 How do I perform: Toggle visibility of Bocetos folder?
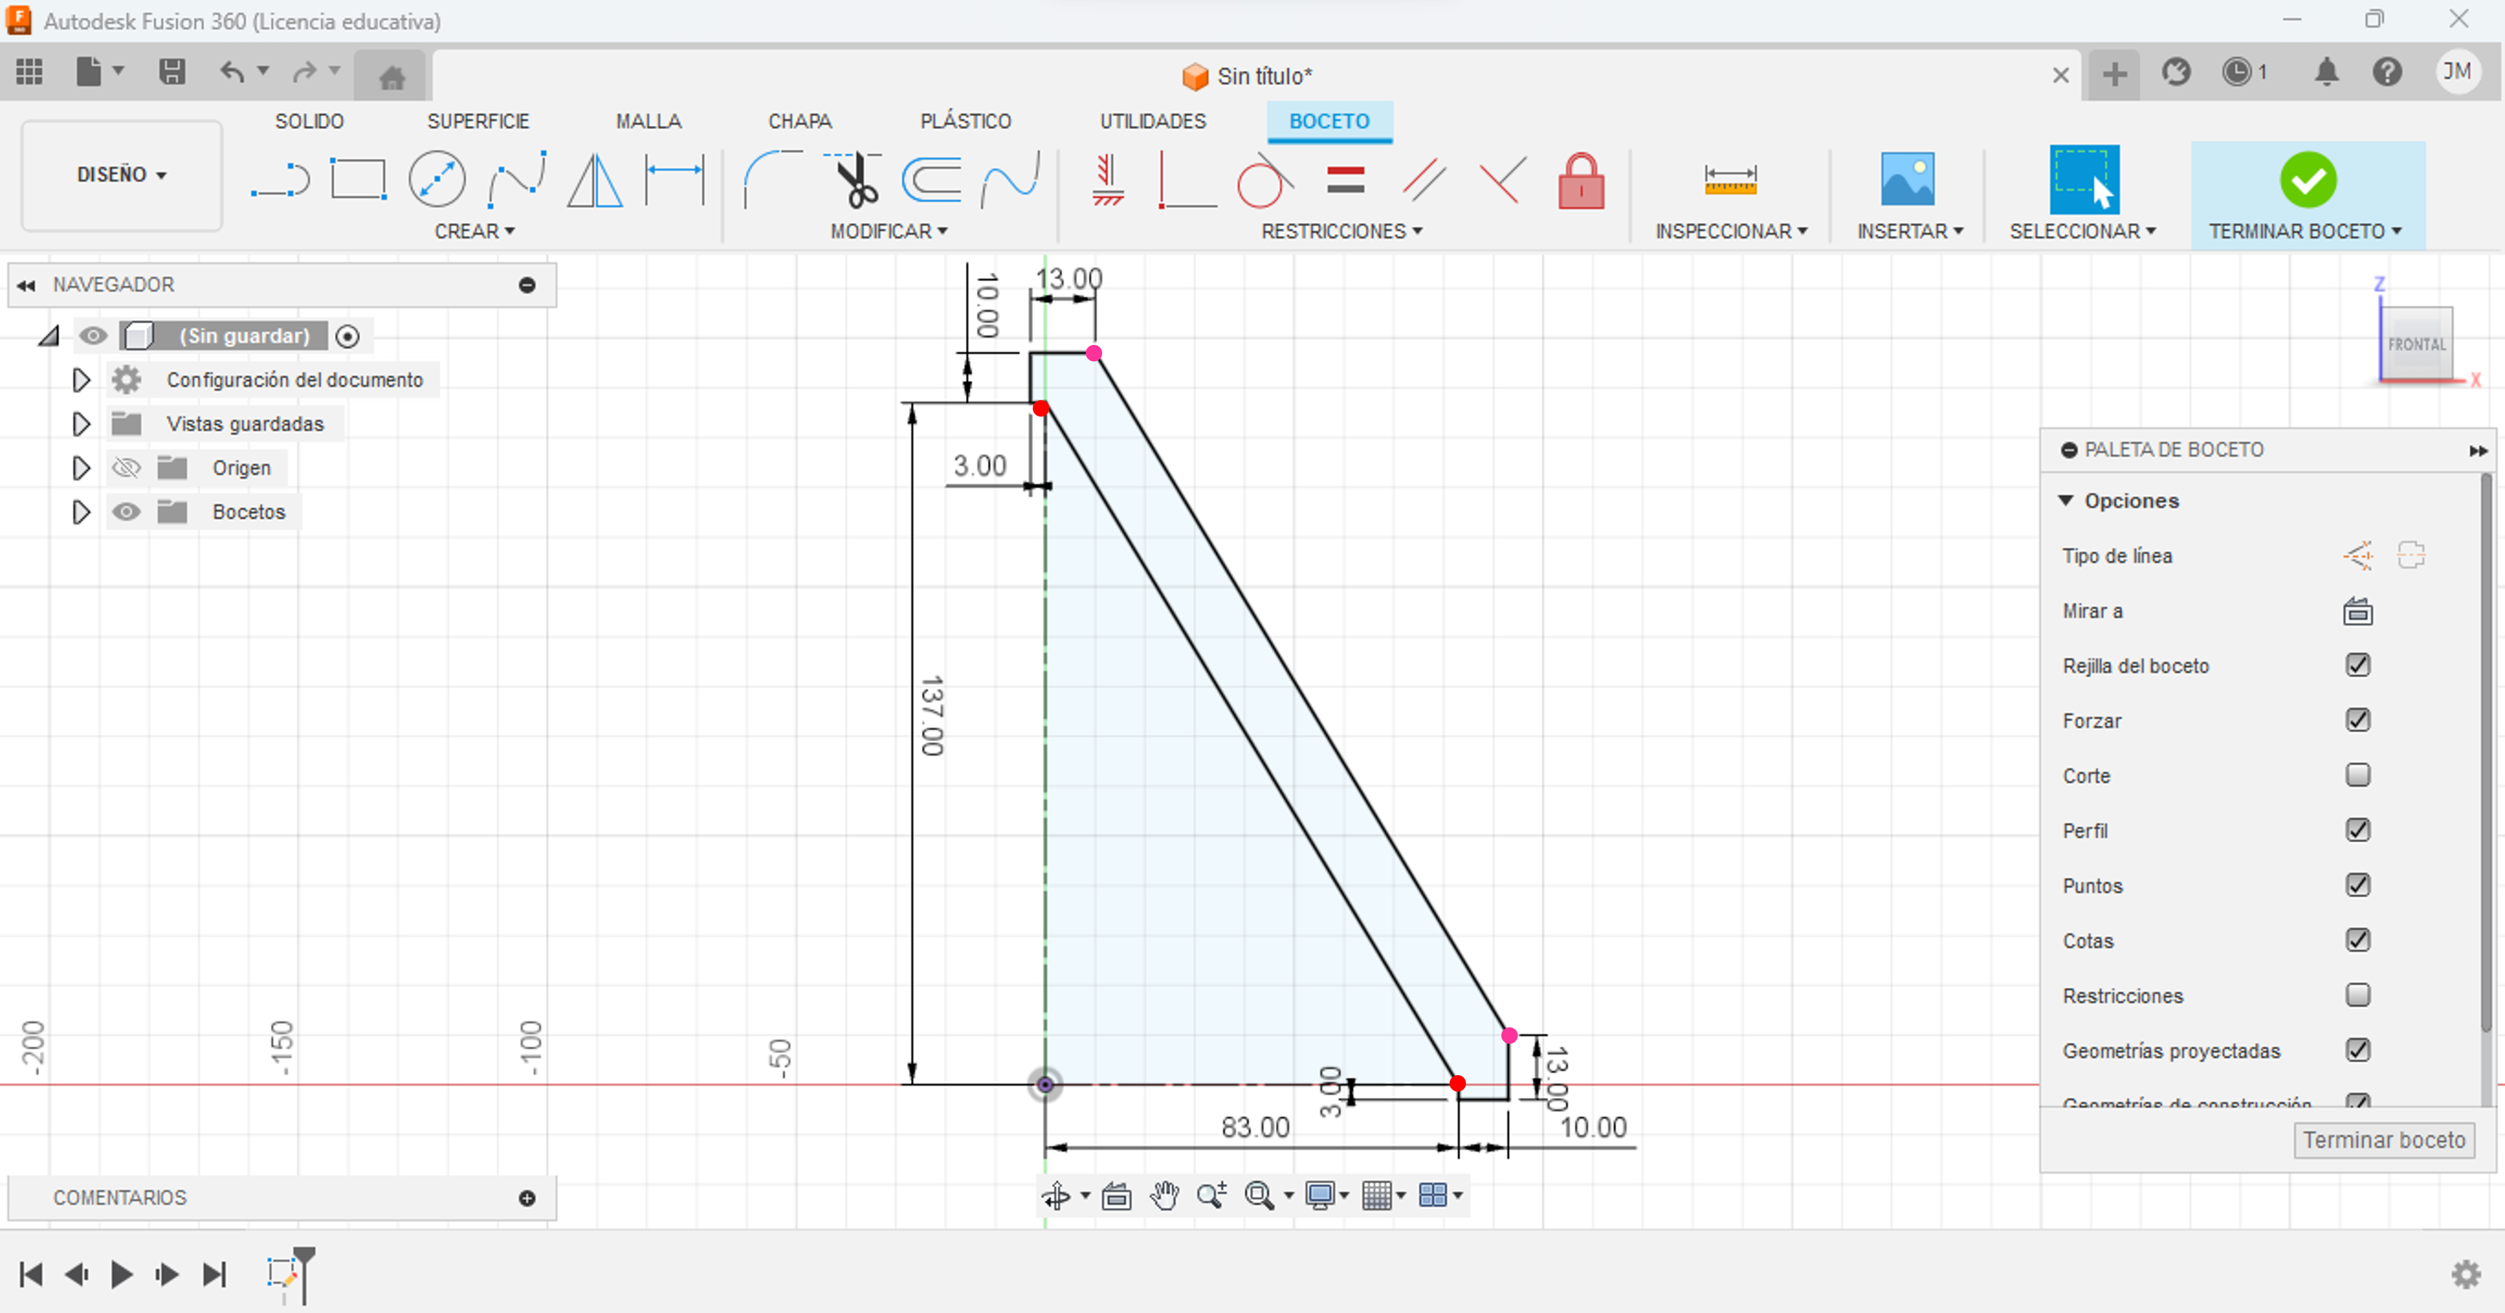126,512
